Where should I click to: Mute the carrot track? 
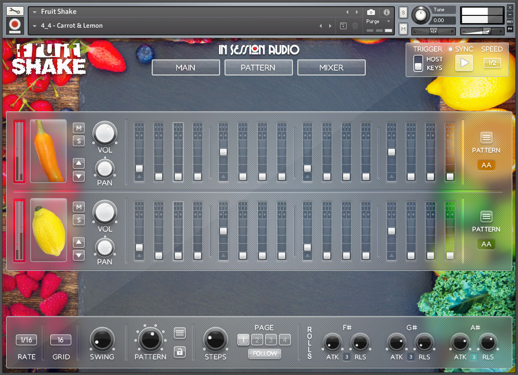[78, 128]
